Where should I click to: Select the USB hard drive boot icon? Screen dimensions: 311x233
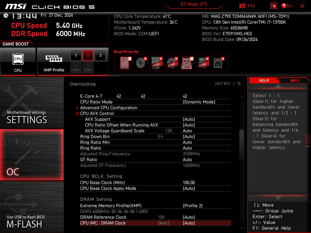[x=156, y=63]
